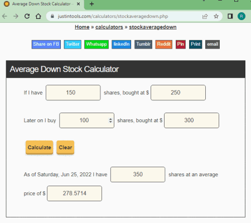
Task: Click the Print button
Action: pyautogui.click(x=196, y=45)
